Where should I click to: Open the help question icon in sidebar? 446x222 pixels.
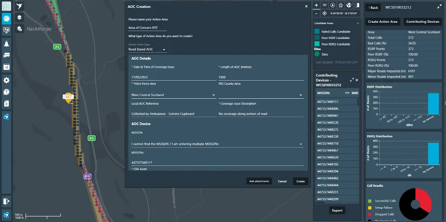(6, 92)
